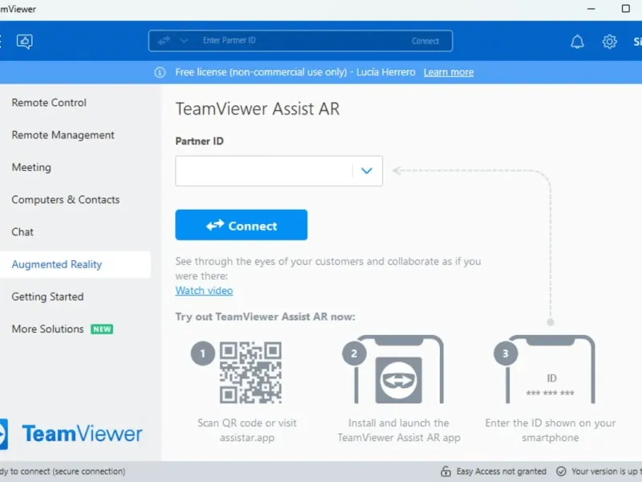The height and width of the screenshot is (482, 642).
Task: Select Augmented Reality sidebar item
Action: point(75,264)
